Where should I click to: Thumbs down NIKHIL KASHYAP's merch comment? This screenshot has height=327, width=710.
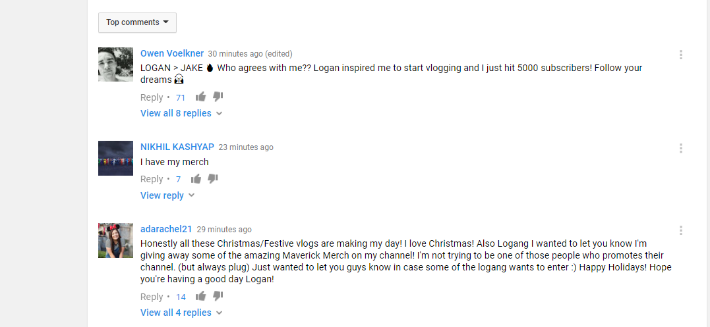click(213, 179)
